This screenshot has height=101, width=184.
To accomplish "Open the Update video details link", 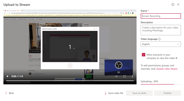I will (x=167, y=69).
